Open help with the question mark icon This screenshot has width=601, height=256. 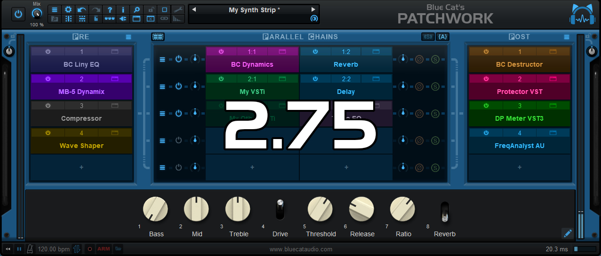[109, 9]
